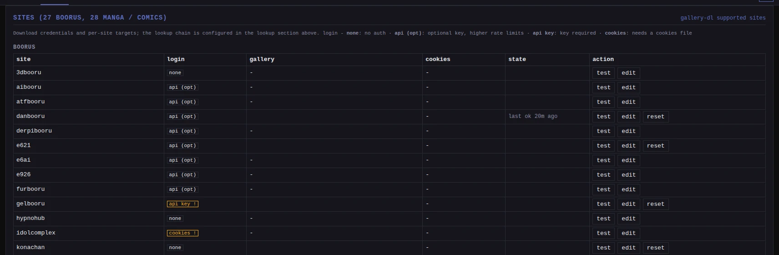Edit the hypnohub site entry
This screenshot has height=255, width=779.
[628, 219]
